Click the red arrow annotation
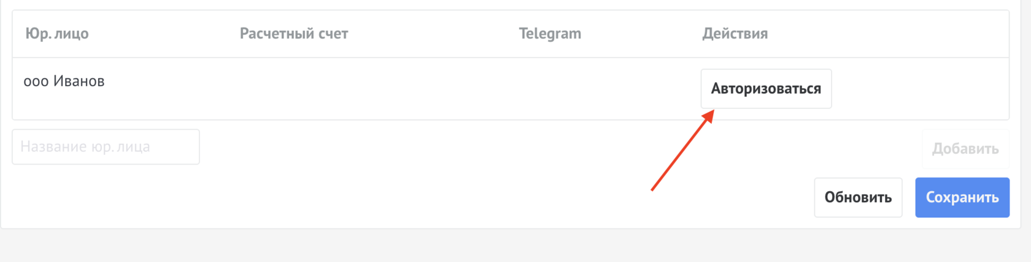The height and width of the screenshot is (262, 1031). [681, 152]
